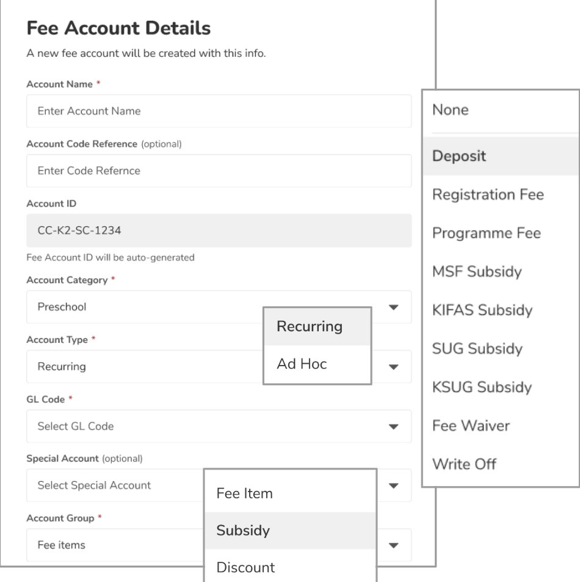This screenshot has width=580, height=582.
Task: Pick Subsidy in account group list
Action: (x=290, y=531)
